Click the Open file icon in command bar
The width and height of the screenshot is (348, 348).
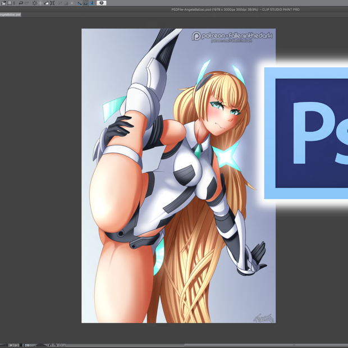[x=3, y=3]
